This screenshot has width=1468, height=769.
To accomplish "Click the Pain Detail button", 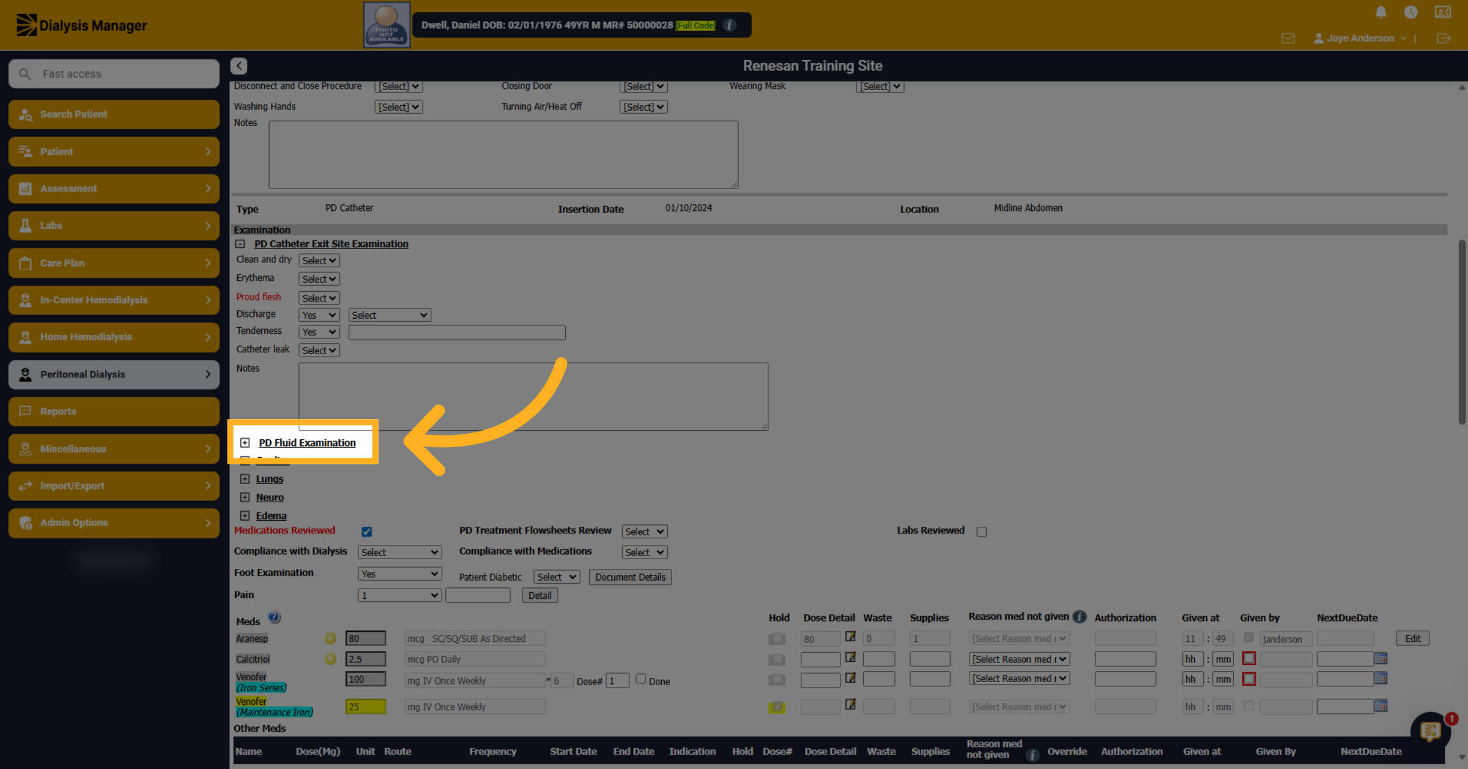I will (x=539, y=595).
